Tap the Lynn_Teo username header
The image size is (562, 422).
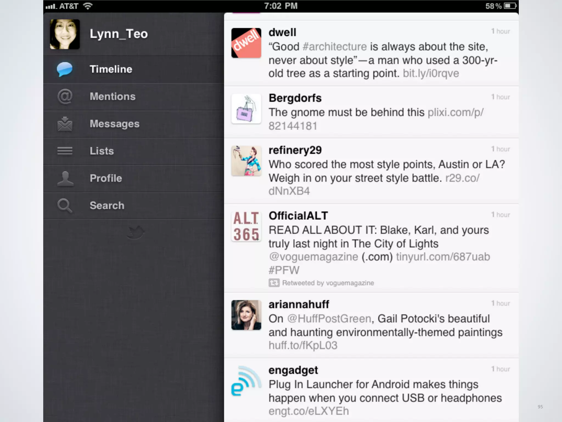click(119, 34)
